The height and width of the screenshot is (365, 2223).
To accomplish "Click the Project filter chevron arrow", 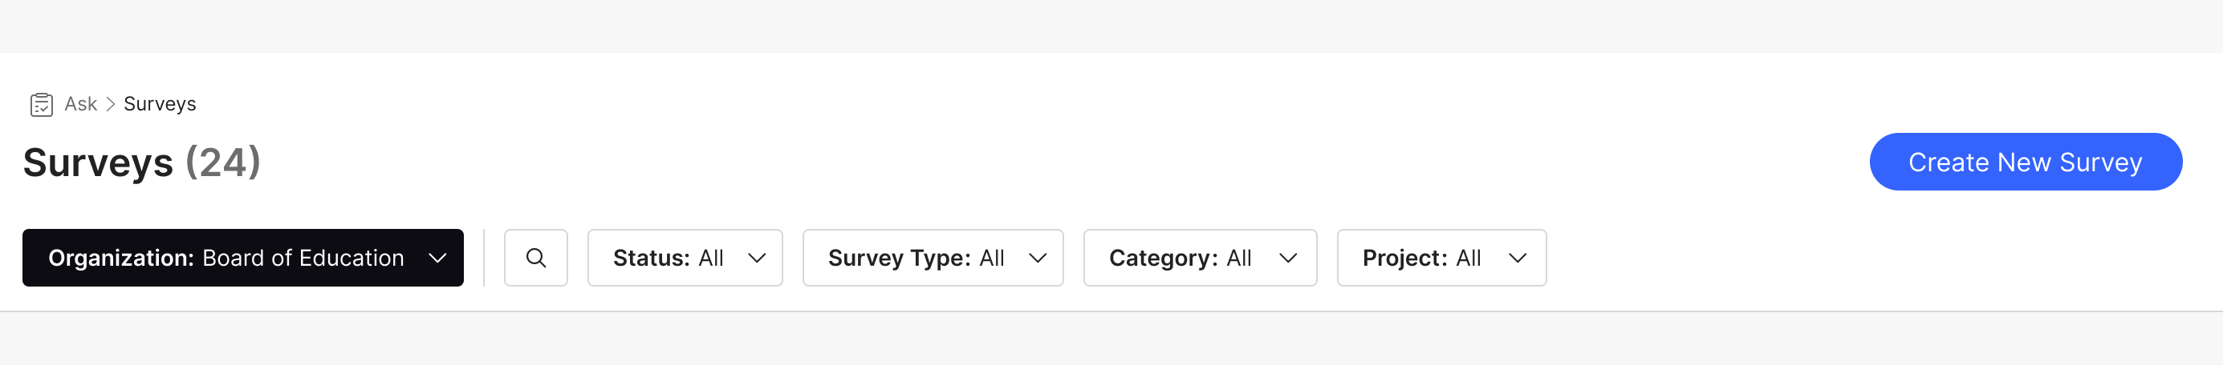I will coord(1517,258).
